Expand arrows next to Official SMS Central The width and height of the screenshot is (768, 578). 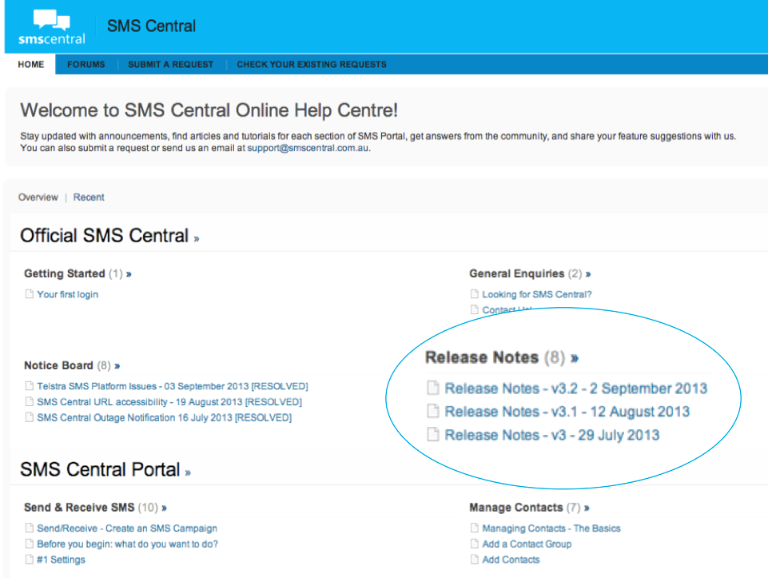(196, 239)
